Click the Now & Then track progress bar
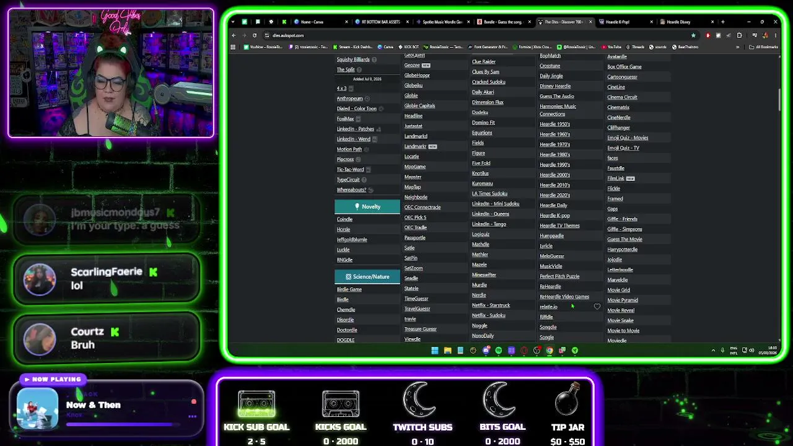Image resolution: width=793 pixels, height=446 pixels. coord(123,425)
